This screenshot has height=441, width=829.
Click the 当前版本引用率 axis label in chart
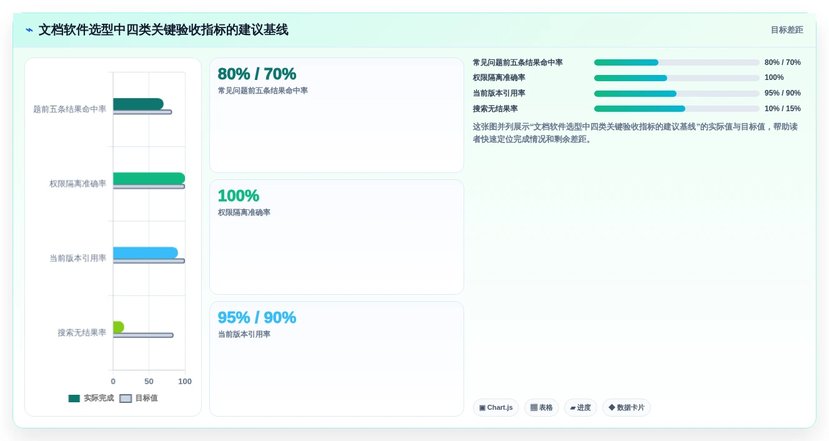[x=78, y=258]
